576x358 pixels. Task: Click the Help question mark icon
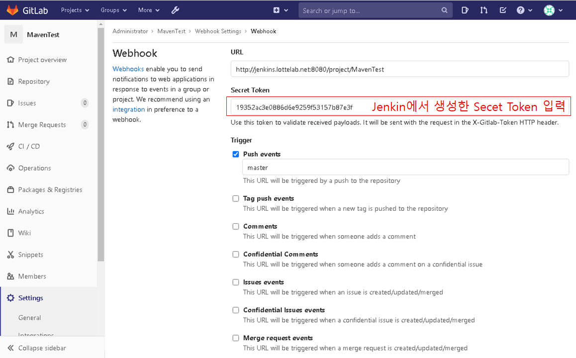[x=520, y=10]
